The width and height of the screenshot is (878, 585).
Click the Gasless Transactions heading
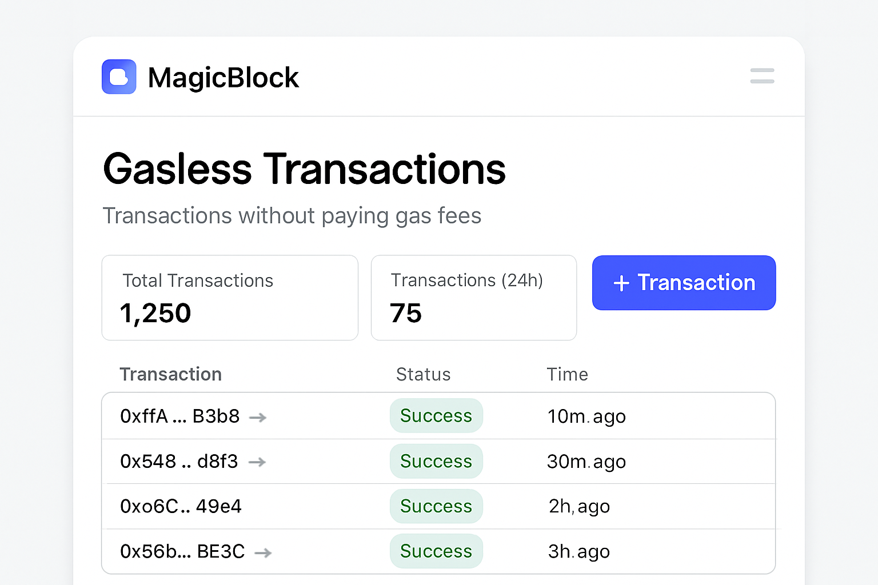[304, 169]
